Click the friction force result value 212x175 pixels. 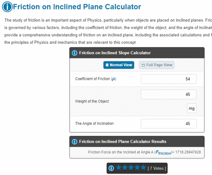pos(188,152)
